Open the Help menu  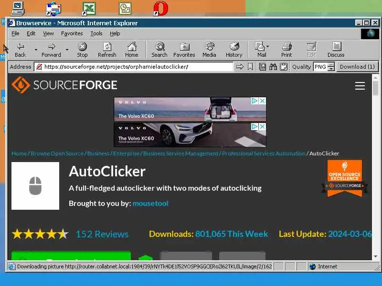[115, 33]
